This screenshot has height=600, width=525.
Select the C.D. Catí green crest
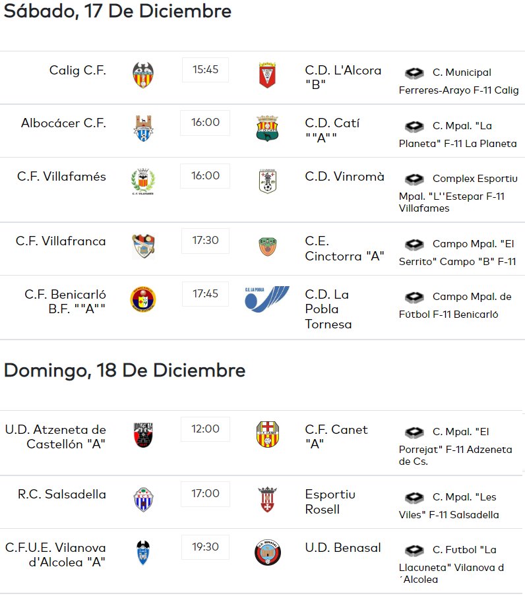(267, 128)
